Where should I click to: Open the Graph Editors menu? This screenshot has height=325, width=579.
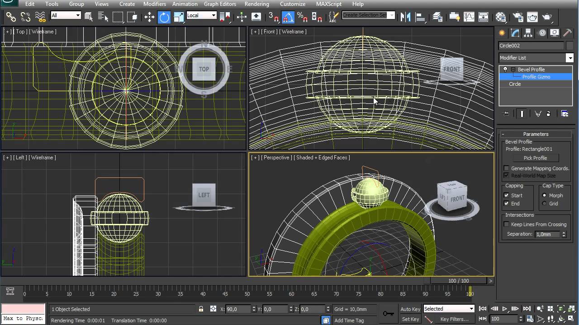[220, 4]
